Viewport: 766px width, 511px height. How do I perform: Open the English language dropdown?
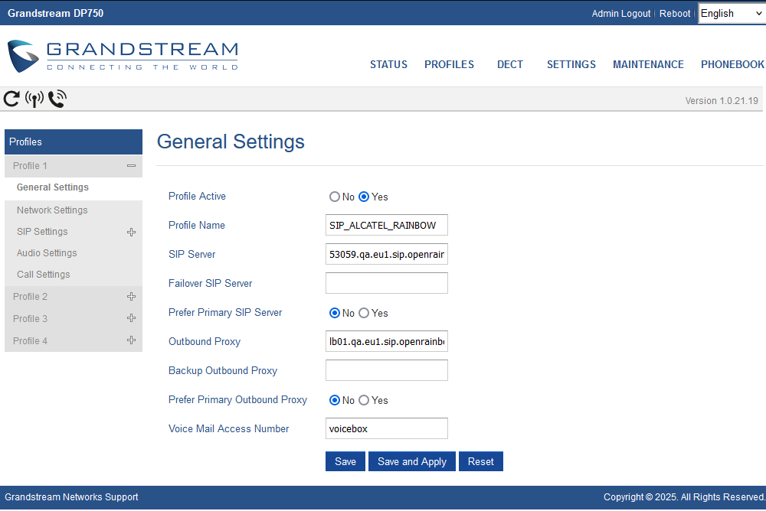(731, 13)
